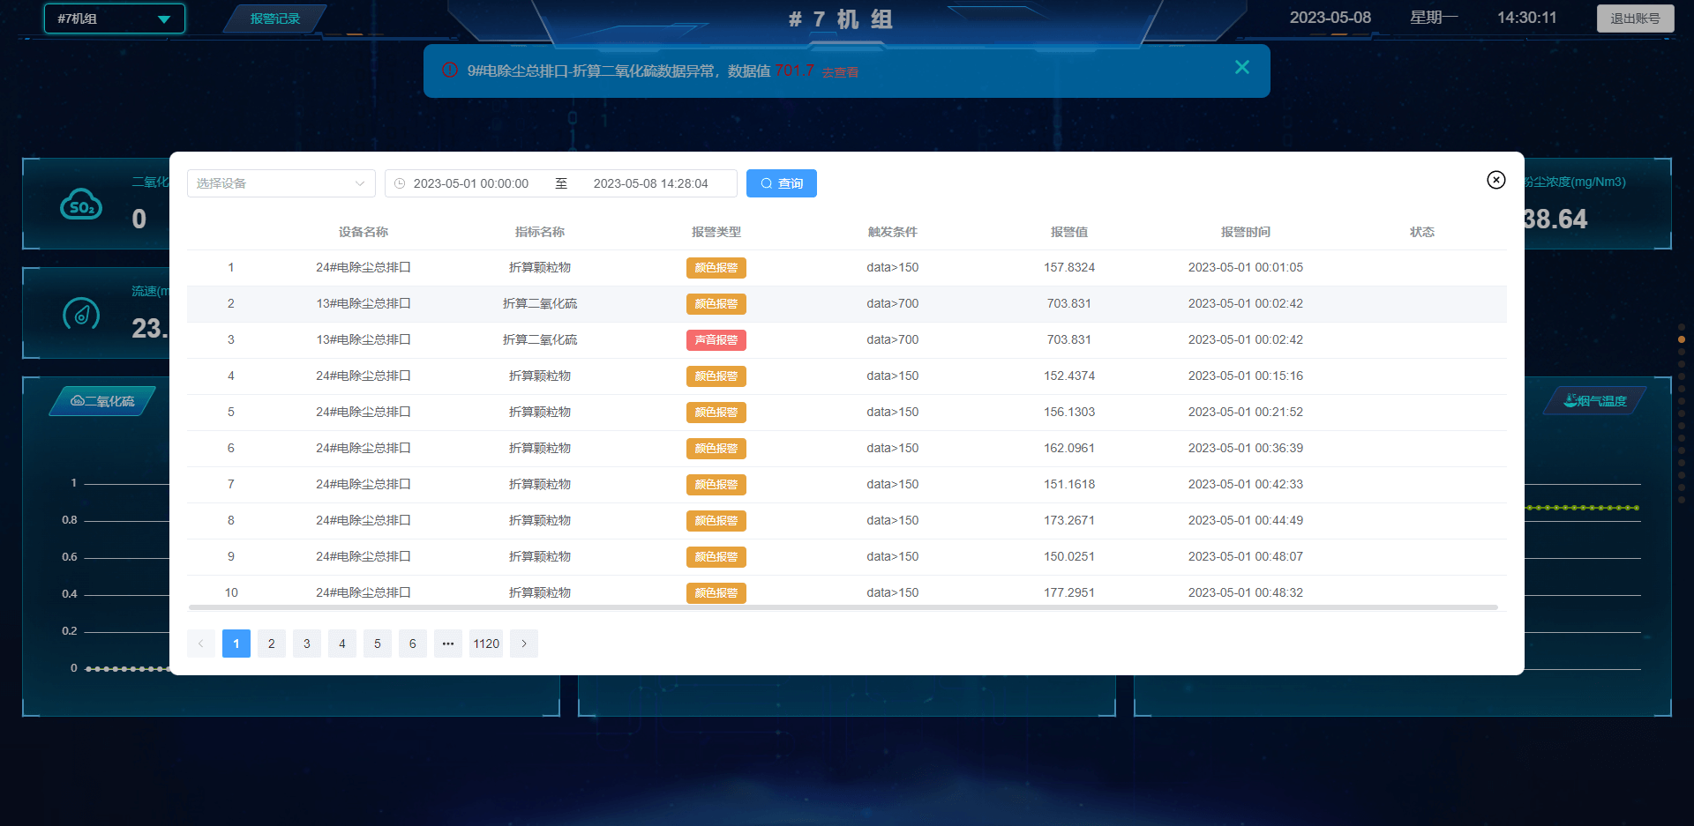This screenshot has height=826, width=1694.
Task: Click the end date 2023-05-08 14:28:04 field
Action: (x=650, y=183)
